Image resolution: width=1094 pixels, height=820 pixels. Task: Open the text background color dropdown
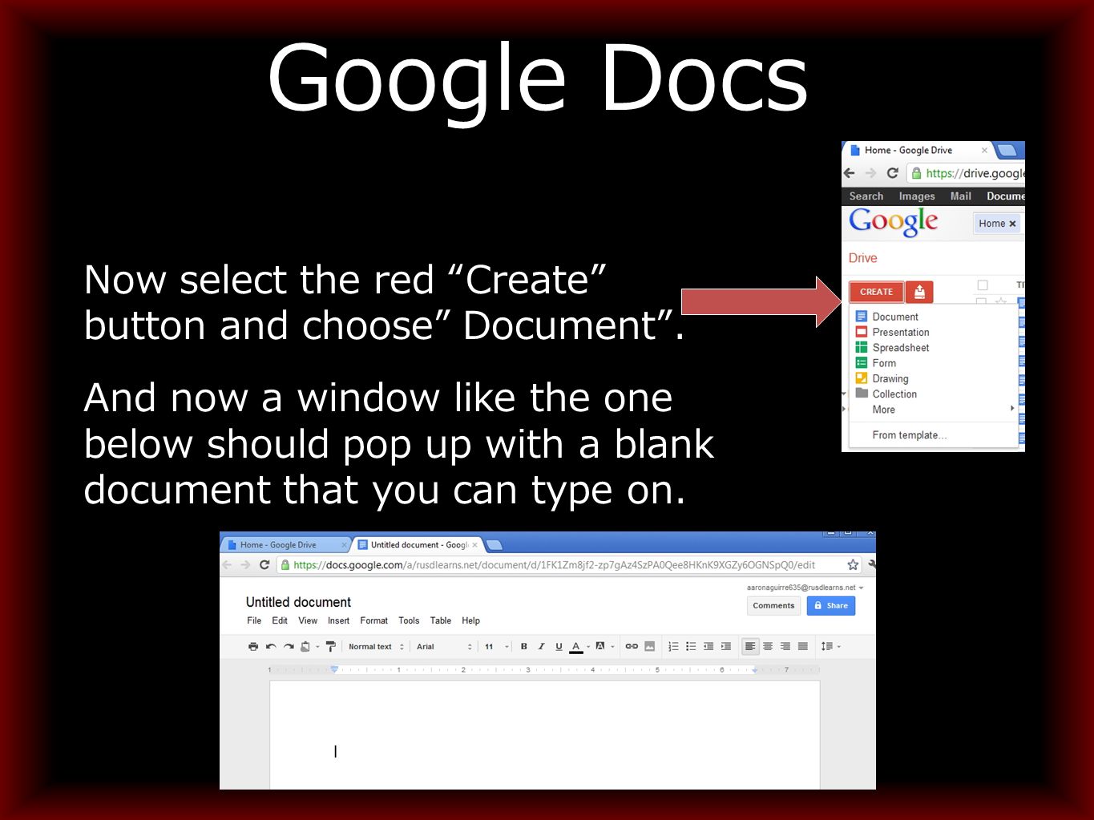(x=612, y=646)
